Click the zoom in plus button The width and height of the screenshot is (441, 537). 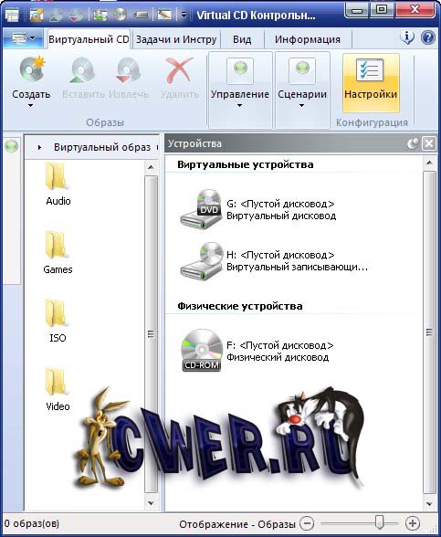pos(413,523)
